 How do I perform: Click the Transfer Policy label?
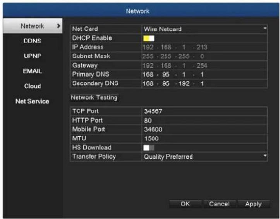pos(94,157)
